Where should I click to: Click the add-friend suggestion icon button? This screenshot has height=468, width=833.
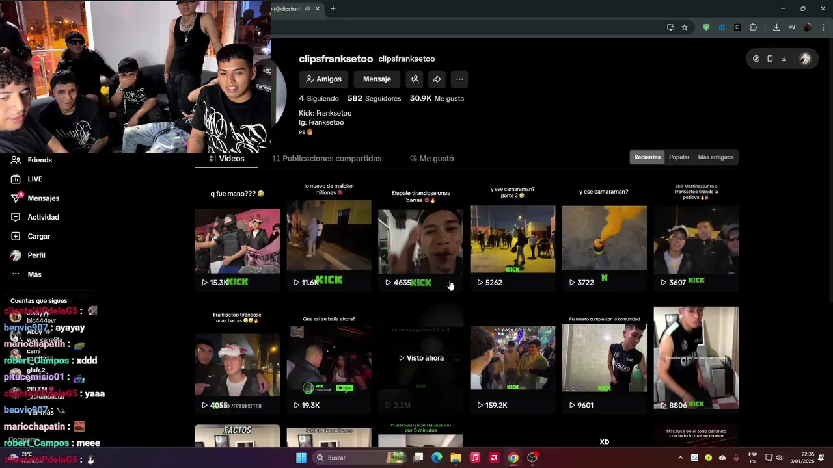(x=415, y=79)
